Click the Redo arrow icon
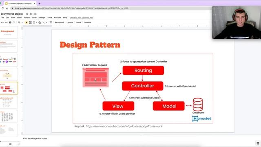This screenshot has width=261, height=147. pos(7,22)
